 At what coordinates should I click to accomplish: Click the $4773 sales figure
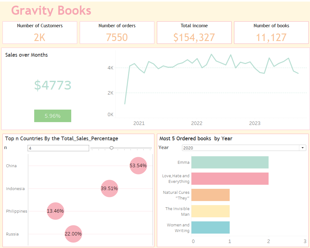click(x=53, y=85)
